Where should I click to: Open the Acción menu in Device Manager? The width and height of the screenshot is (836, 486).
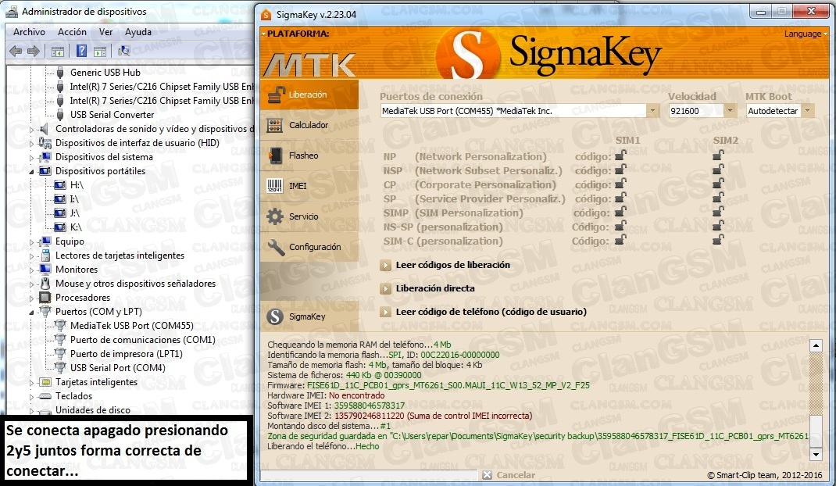[72, 32]
